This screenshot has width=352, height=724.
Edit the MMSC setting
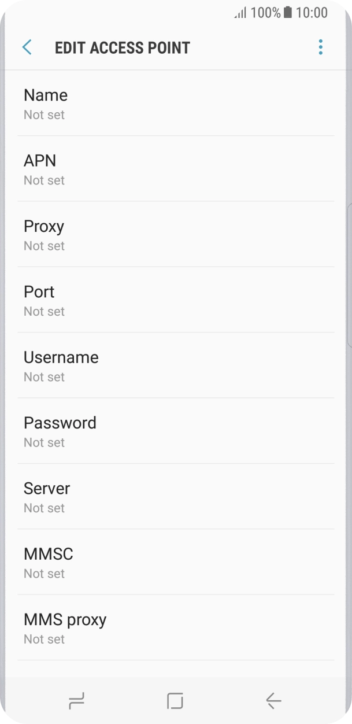click(176, 562)
